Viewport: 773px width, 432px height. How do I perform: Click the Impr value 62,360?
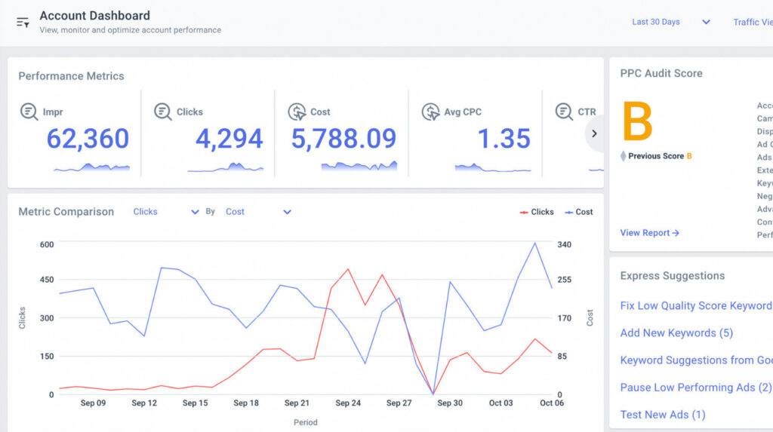tap(88, 139)
